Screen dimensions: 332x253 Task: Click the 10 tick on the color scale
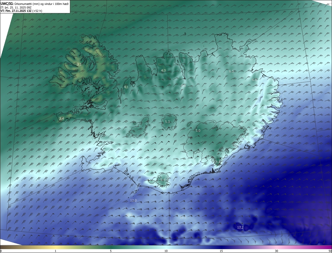[x=166, y=251]
